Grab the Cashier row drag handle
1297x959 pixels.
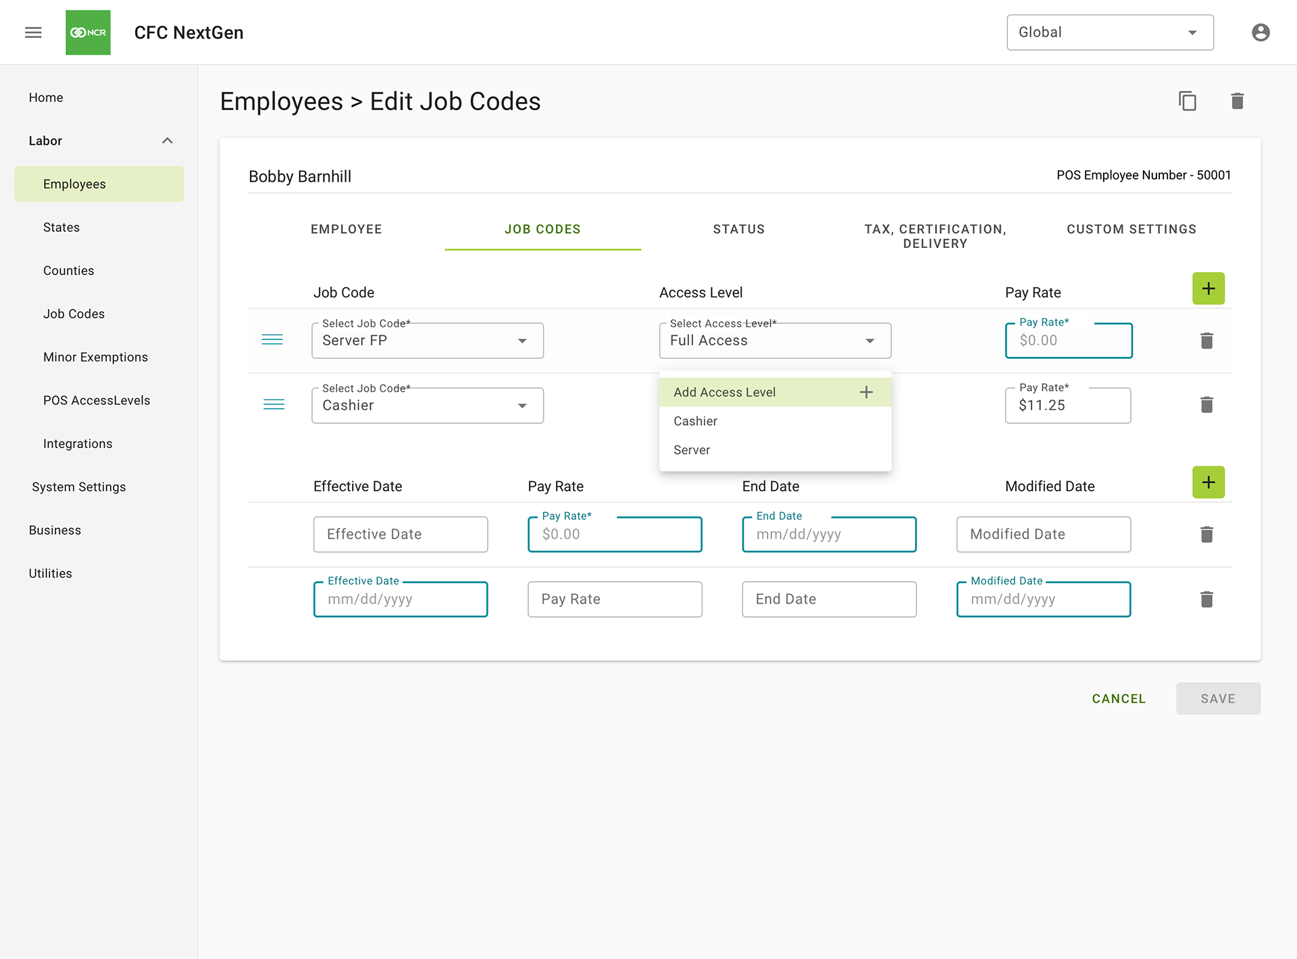point(274,405)
